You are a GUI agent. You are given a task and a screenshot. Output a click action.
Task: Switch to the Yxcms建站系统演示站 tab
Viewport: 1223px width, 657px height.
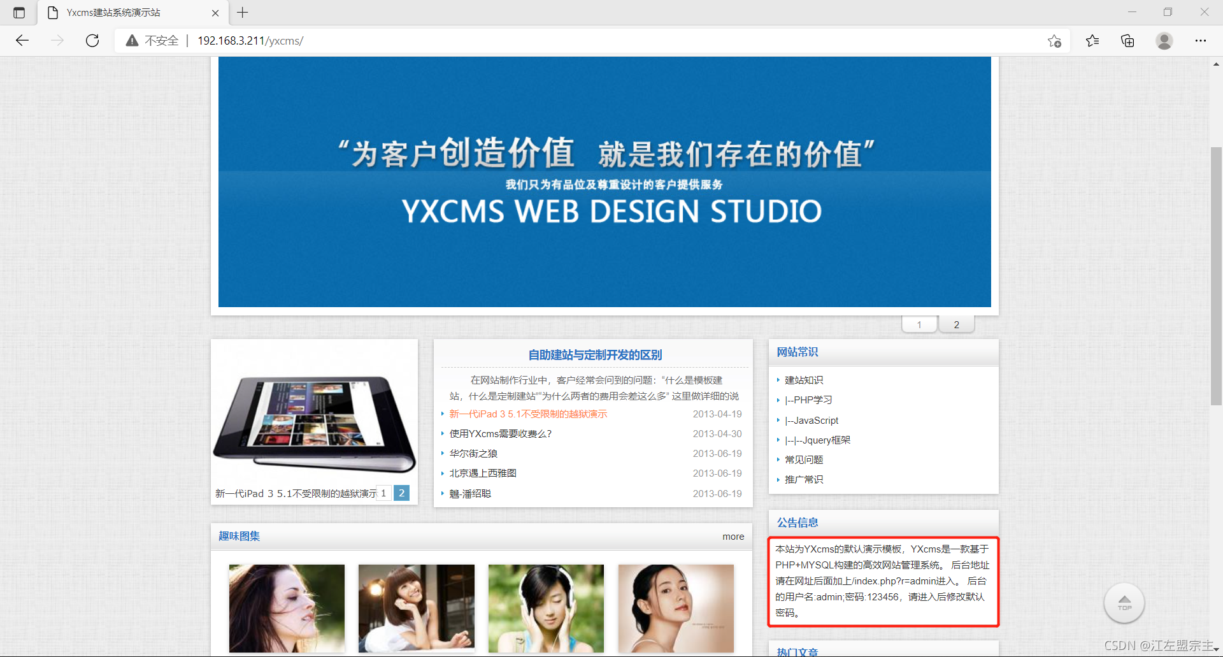coord(115,12)
